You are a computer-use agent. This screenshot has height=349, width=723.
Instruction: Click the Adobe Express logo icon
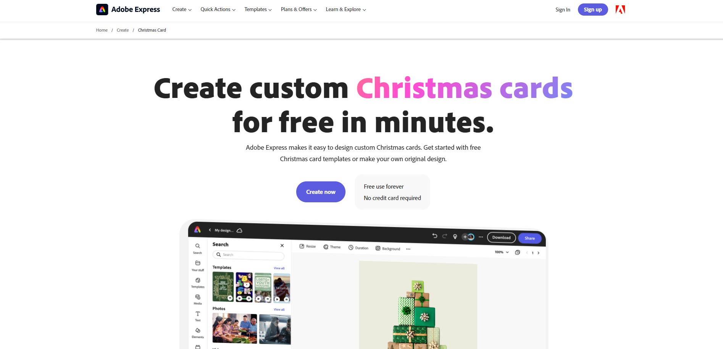[x=102, y=10]
